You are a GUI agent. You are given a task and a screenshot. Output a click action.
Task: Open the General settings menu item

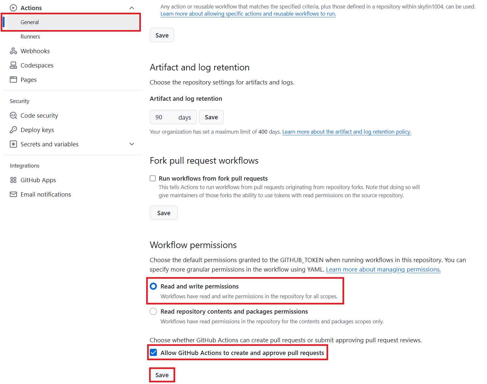point(30,22)
